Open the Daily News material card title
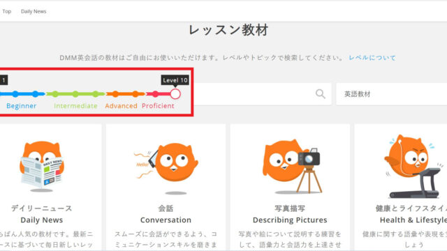Screen dimensions: 447x251 pos(42,220)
